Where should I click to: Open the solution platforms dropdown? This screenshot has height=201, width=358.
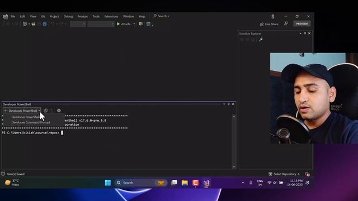101,24
